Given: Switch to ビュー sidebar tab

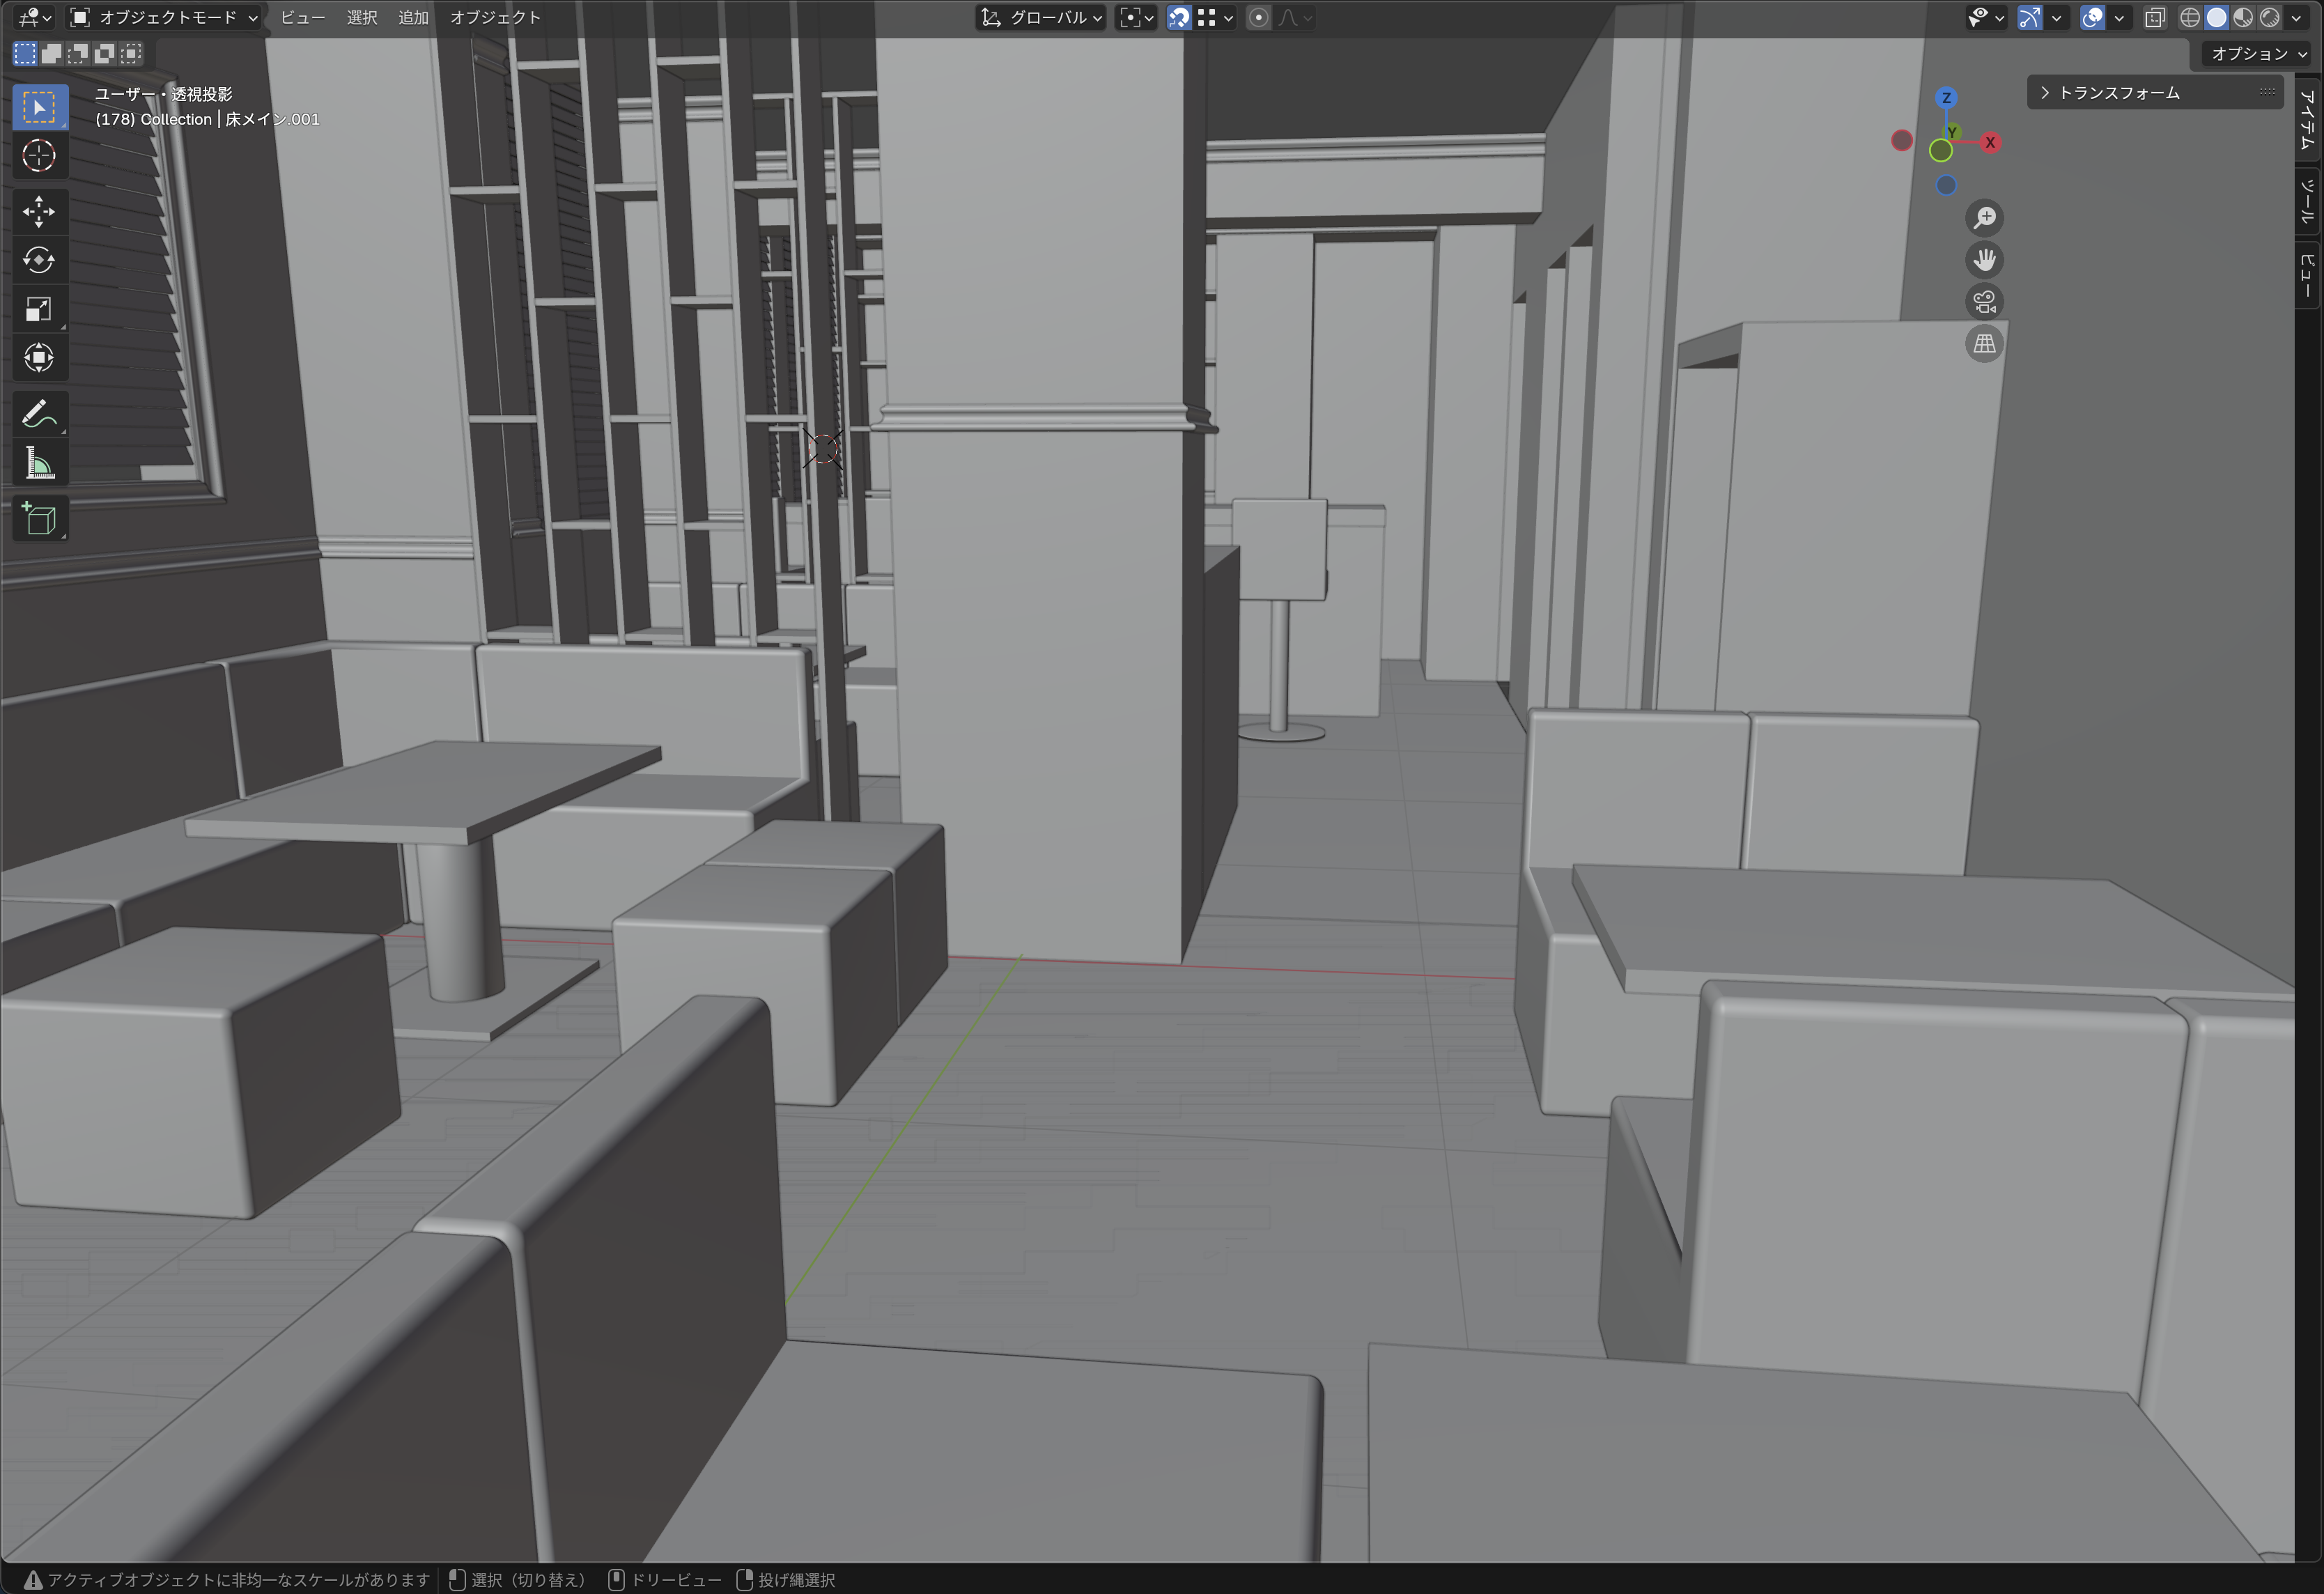Looking at the screenshot, I should pyautogui.click(x=2308, y=276).
